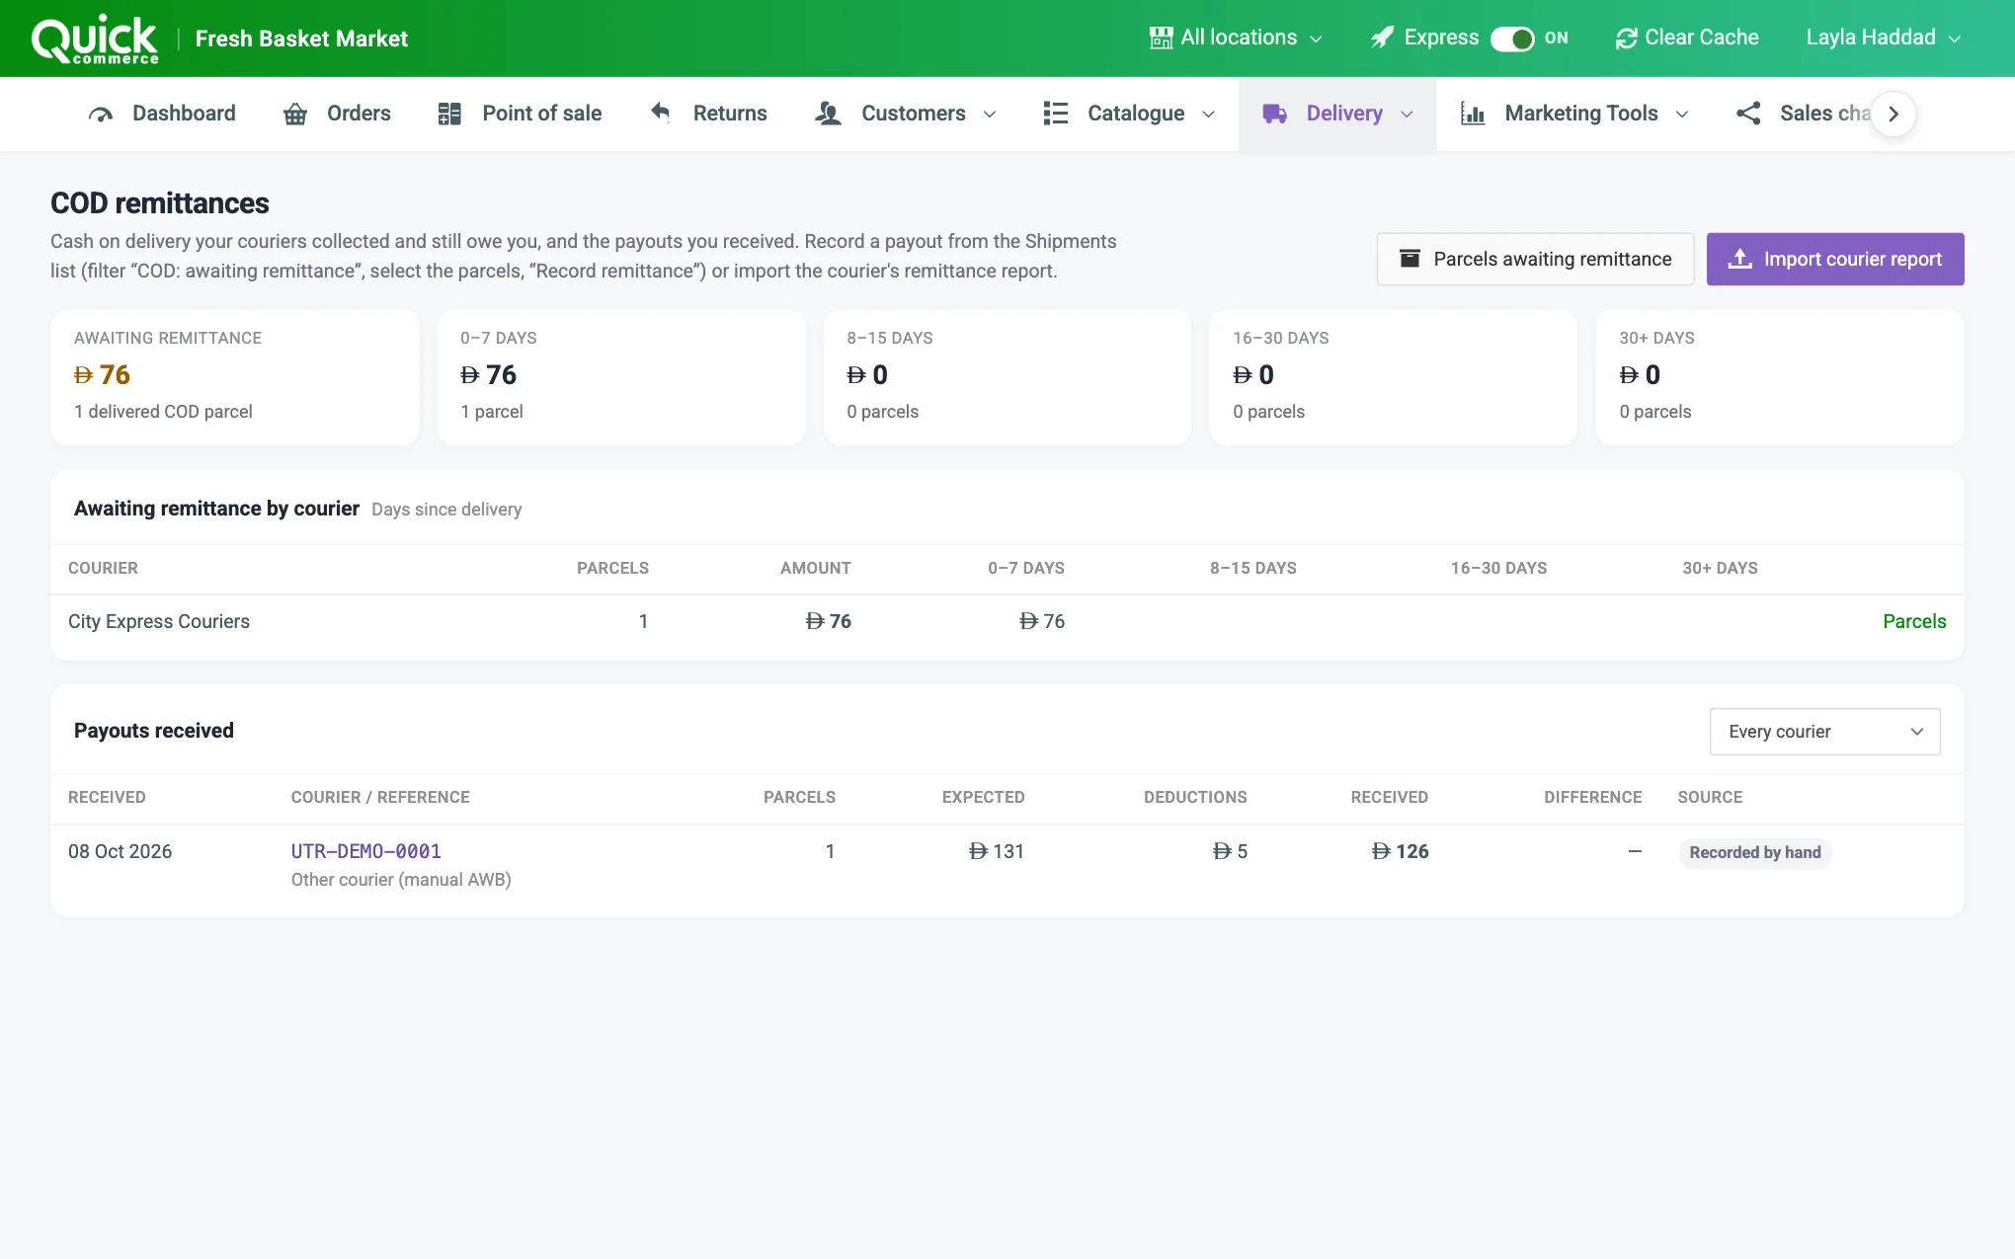This screenshot has width=2015, height=1259.
Task: Click the Clear Cache refresh icon
Action: (1626, 39)
